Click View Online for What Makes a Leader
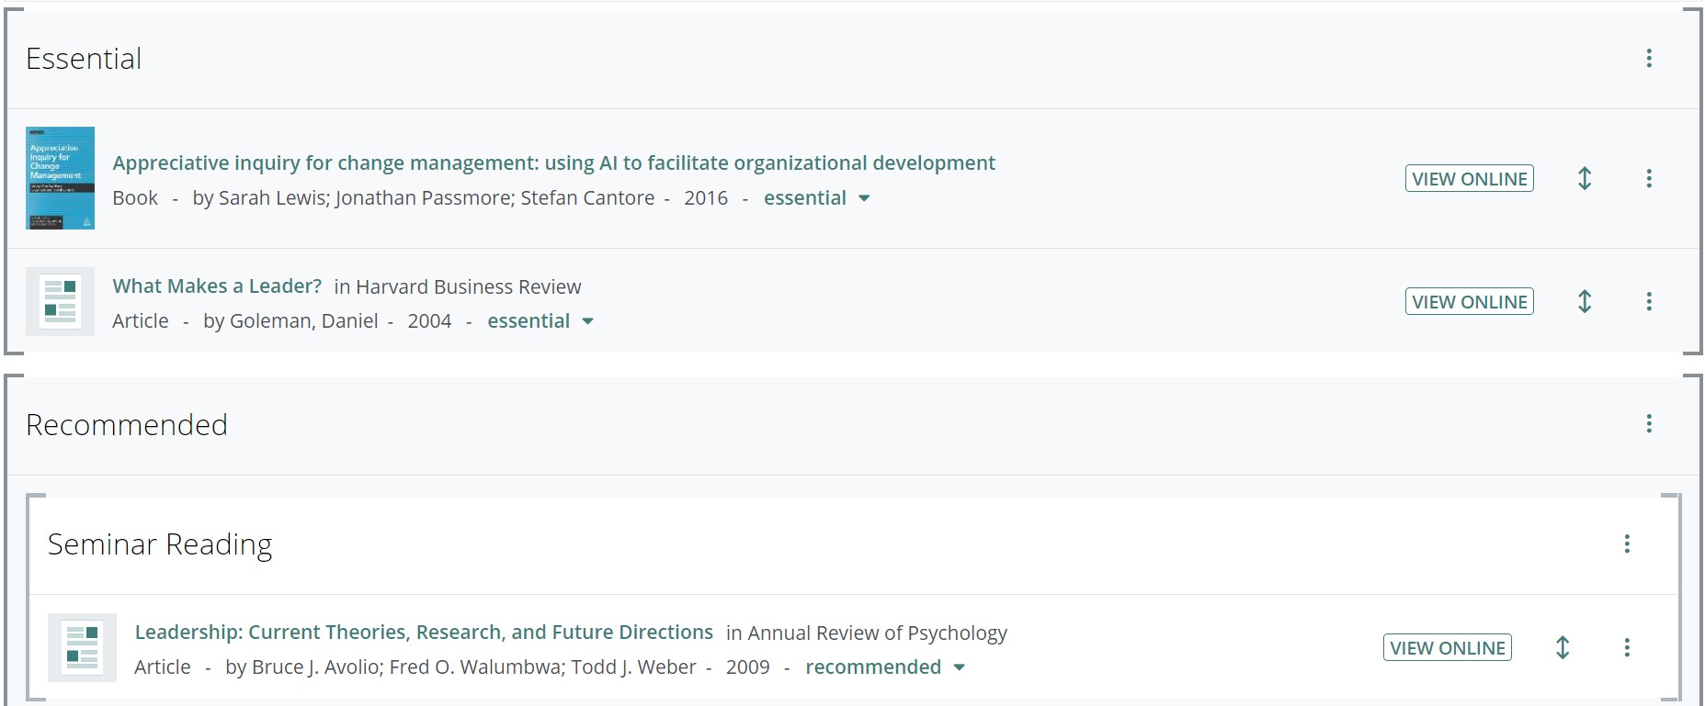This screenshot has width=1705, height=706. 1469,301
